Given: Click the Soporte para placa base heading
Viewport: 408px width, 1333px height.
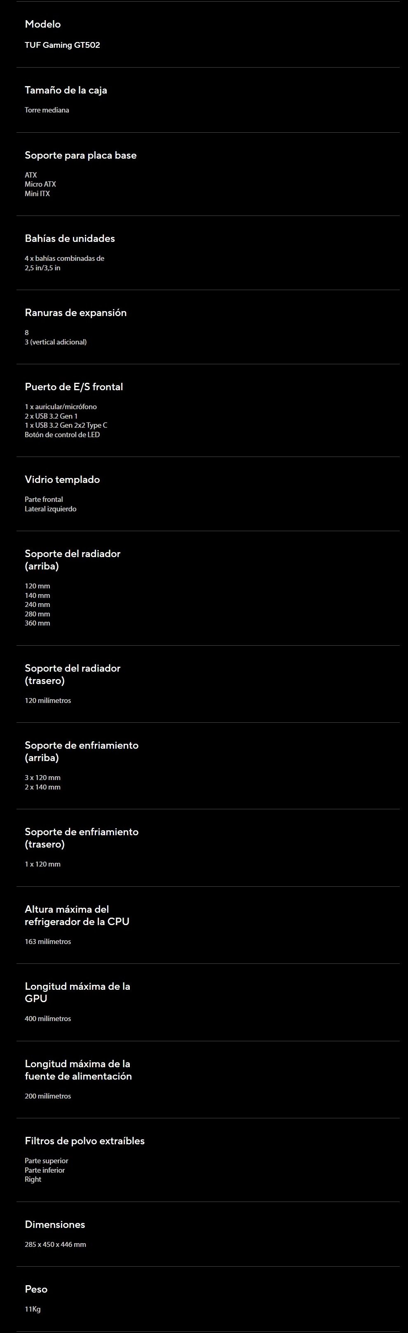Looking at the screenshot, I should click(80, 155).
